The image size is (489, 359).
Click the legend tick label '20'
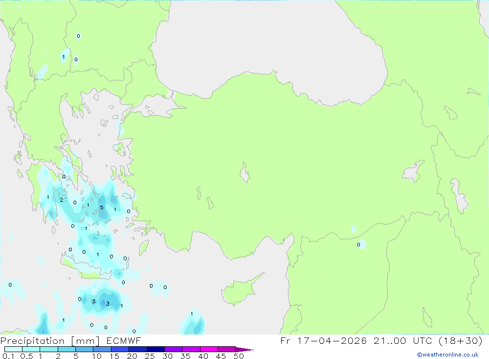[132, 356]
